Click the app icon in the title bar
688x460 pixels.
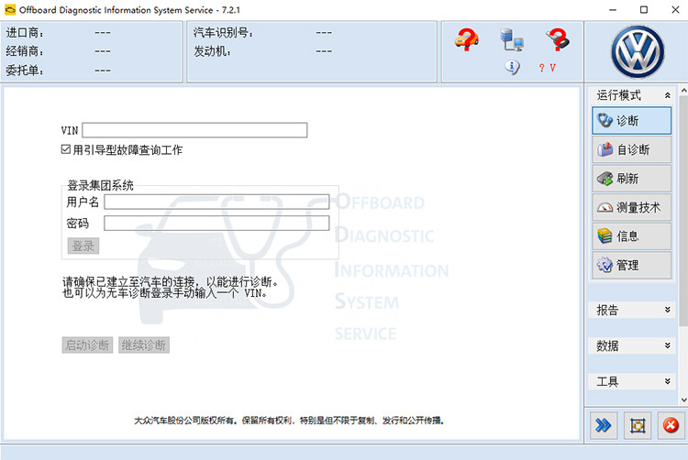coord(10,10)
